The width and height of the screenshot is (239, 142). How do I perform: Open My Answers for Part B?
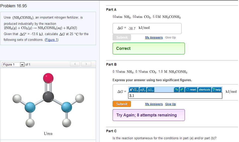pyautogui.click(x=154, y=104)
